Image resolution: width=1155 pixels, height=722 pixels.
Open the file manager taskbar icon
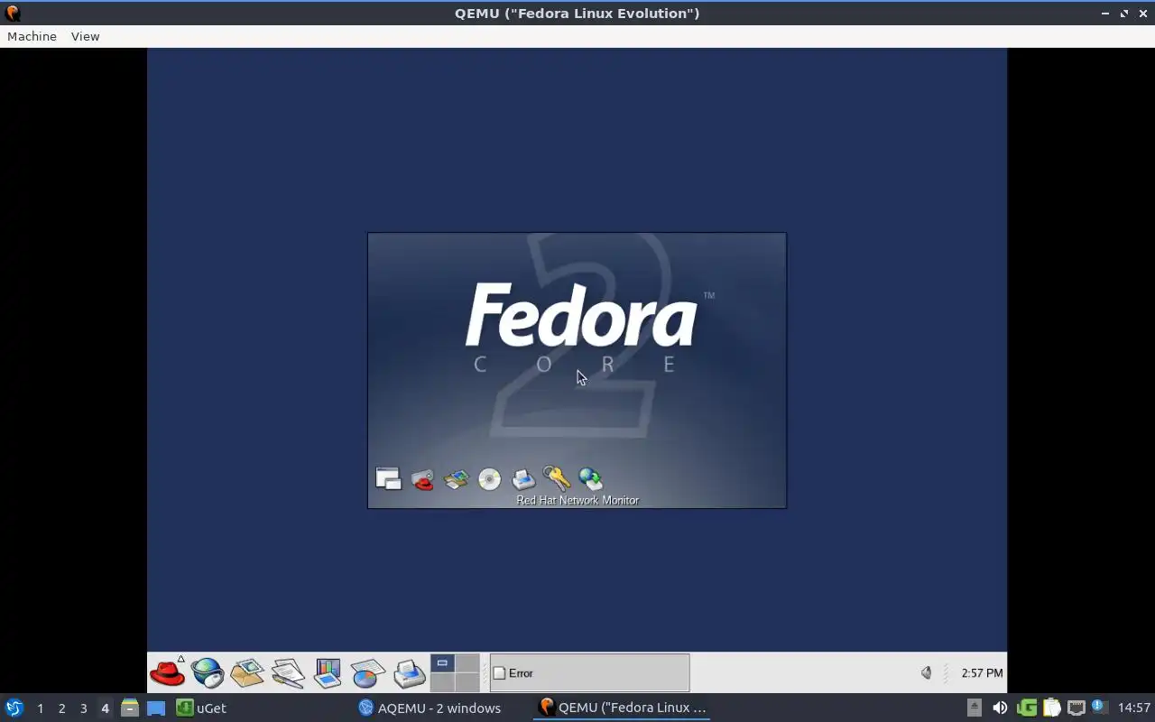tap(130, 708)
